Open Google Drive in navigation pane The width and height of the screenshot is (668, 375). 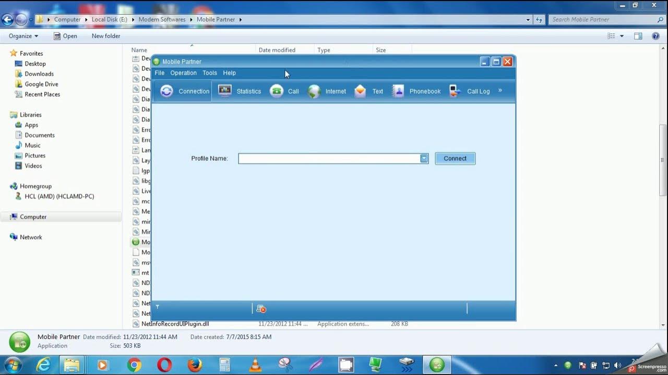point(41,84)
